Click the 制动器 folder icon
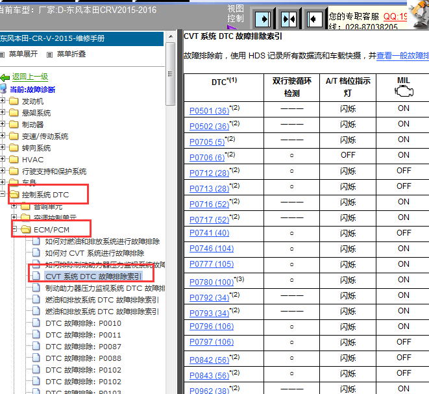Viewport: 429px width, 394px height. (x=14, y=125)
